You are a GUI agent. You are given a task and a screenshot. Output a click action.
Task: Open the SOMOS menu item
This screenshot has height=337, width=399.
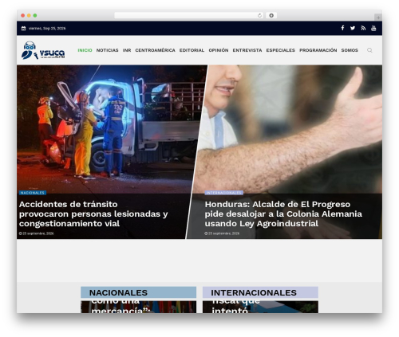(350, 50)
